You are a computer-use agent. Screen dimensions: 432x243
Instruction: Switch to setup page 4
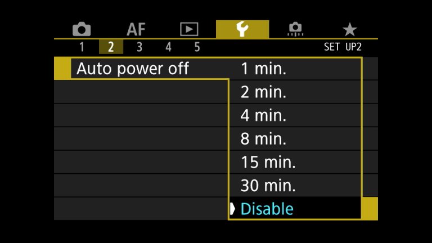pyautogui.click(x=168, y=47)
